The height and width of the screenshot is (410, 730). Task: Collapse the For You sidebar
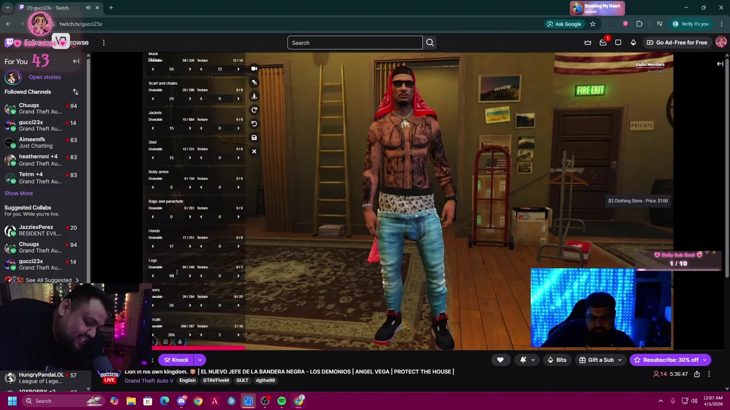(76, 61)
